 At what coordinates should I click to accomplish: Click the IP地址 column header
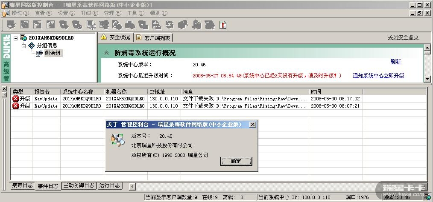(x=164, y=92)
